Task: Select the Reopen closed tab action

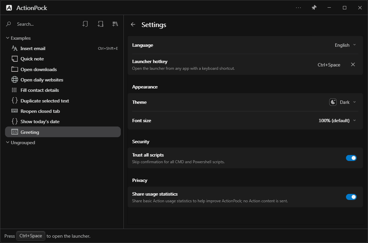Action: click(x=63, y=111)
